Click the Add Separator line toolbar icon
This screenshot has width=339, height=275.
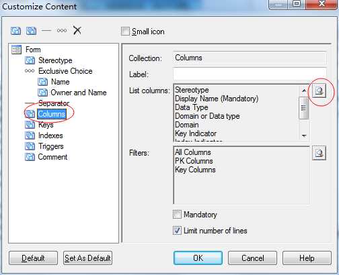pyautogui.click(x=46, y=30)
